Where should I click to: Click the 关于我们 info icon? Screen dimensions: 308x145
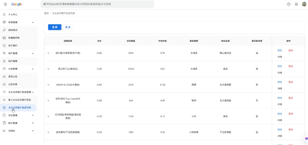pos(4,45)
